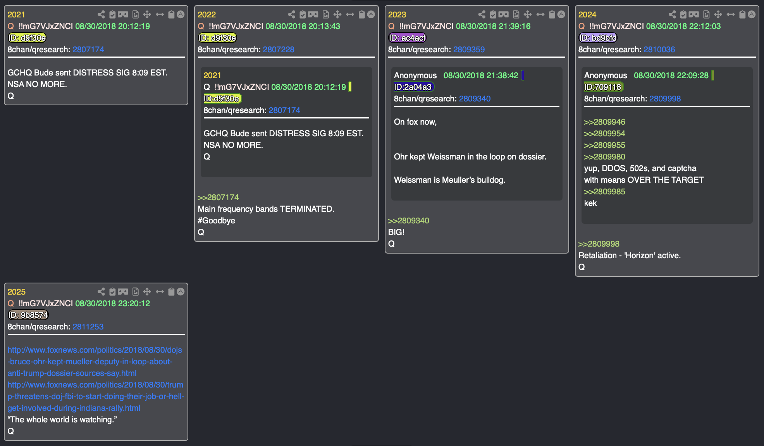Click goggles icon on post 2024
This screenshot has width=764, height=446.
point(694,14)
